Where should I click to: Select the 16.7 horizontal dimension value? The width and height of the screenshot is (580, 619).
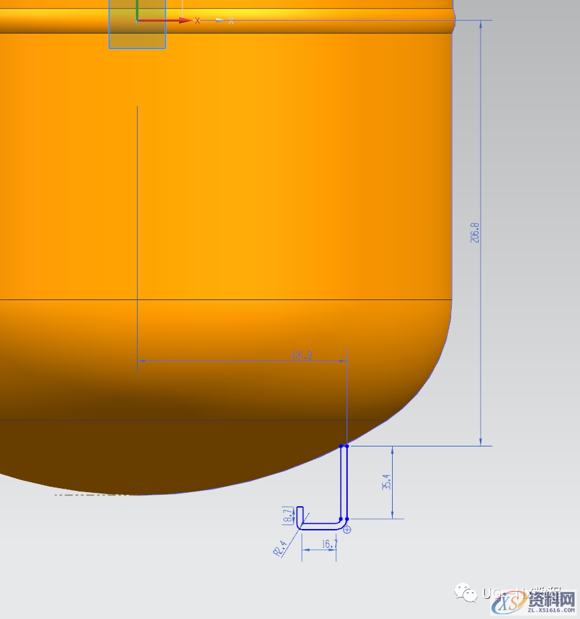(x=329, y=544)
